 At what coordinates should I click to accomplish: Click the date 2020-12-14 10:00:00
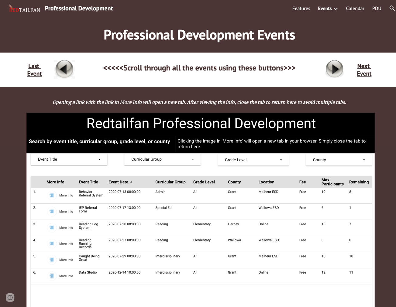click(124, 272)
